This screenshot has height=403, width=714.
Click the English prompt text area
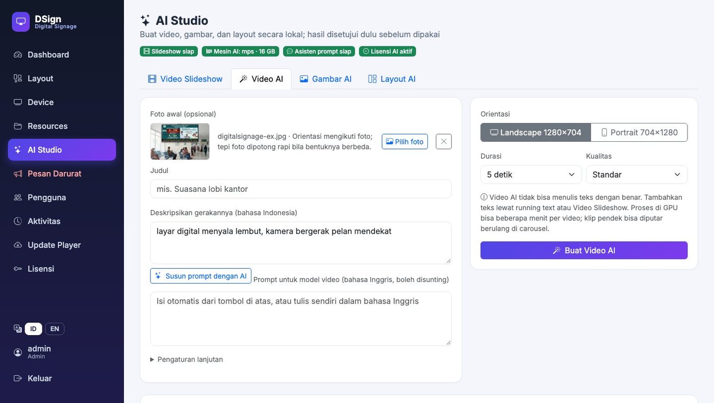click(x=301, y=319)
